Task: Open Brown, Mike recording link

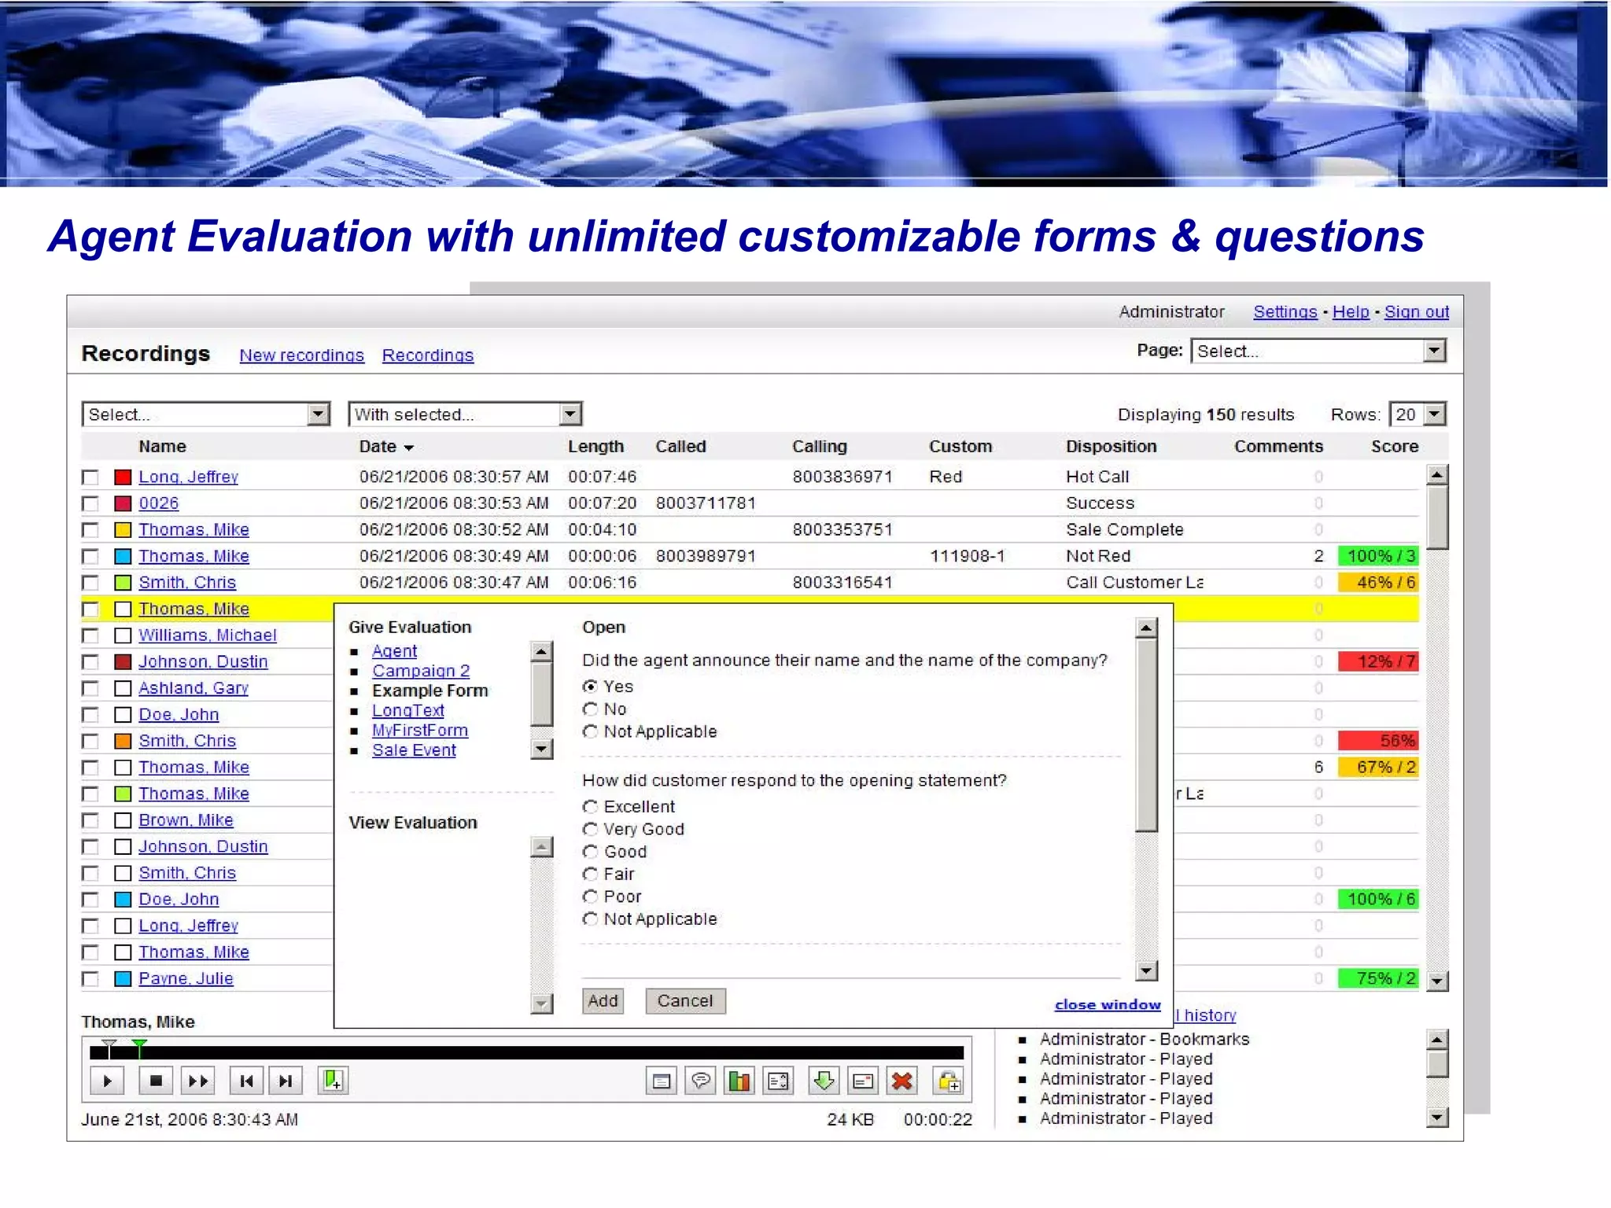Action: [x=186, y=820]
